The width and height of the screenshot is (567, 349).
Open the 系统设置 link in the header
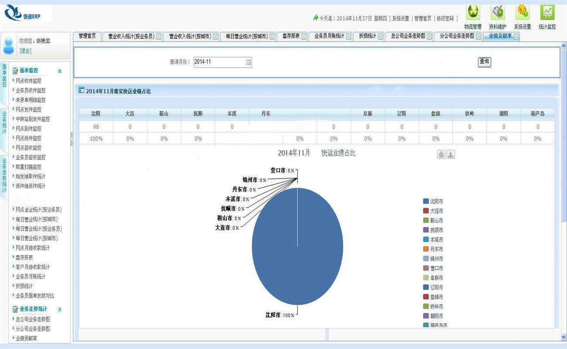[401, 18]
